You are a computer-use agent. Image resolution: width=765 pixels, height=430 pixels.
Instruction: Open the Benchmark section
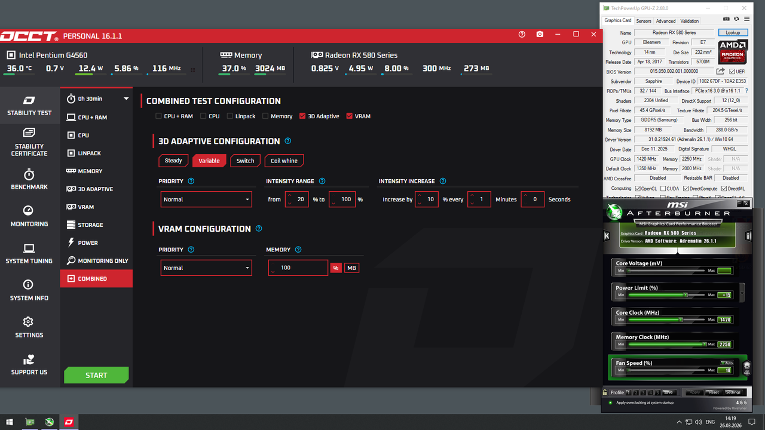pos(29,179)
